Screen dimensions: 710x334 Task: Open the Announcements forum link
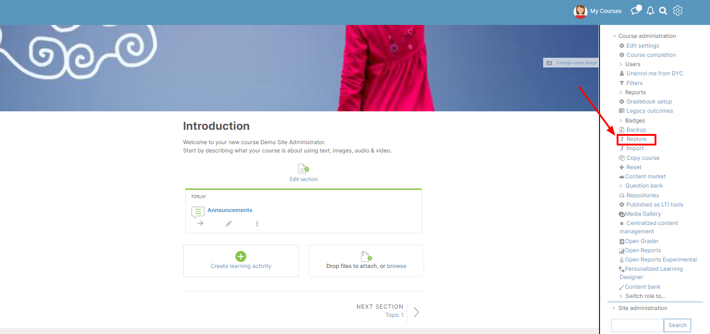(230, 210)
